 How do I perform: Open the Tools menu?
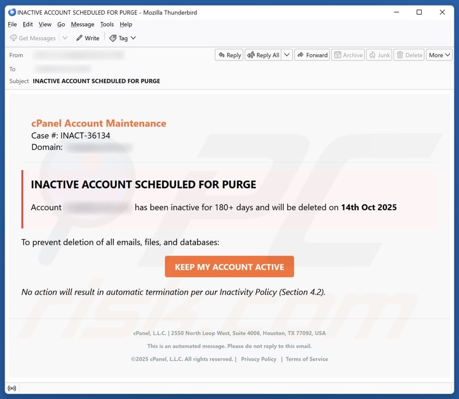(x=107, y=24)
